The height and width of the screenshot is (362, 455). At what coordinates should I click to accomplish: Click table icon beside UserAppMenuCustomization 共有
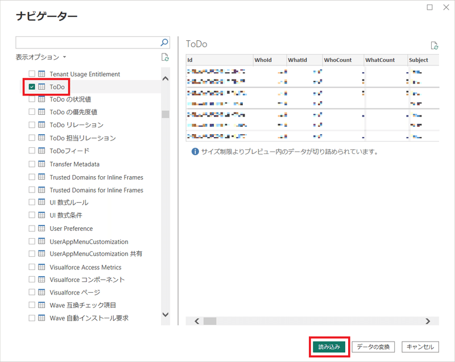click(42, 253)
